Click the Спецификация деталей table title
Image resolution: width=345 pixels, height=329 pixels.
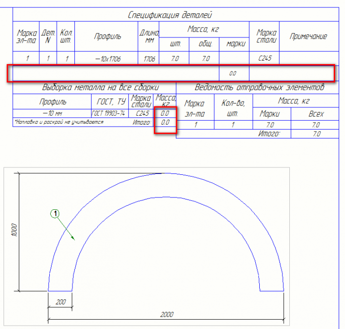tap(170, 15)
